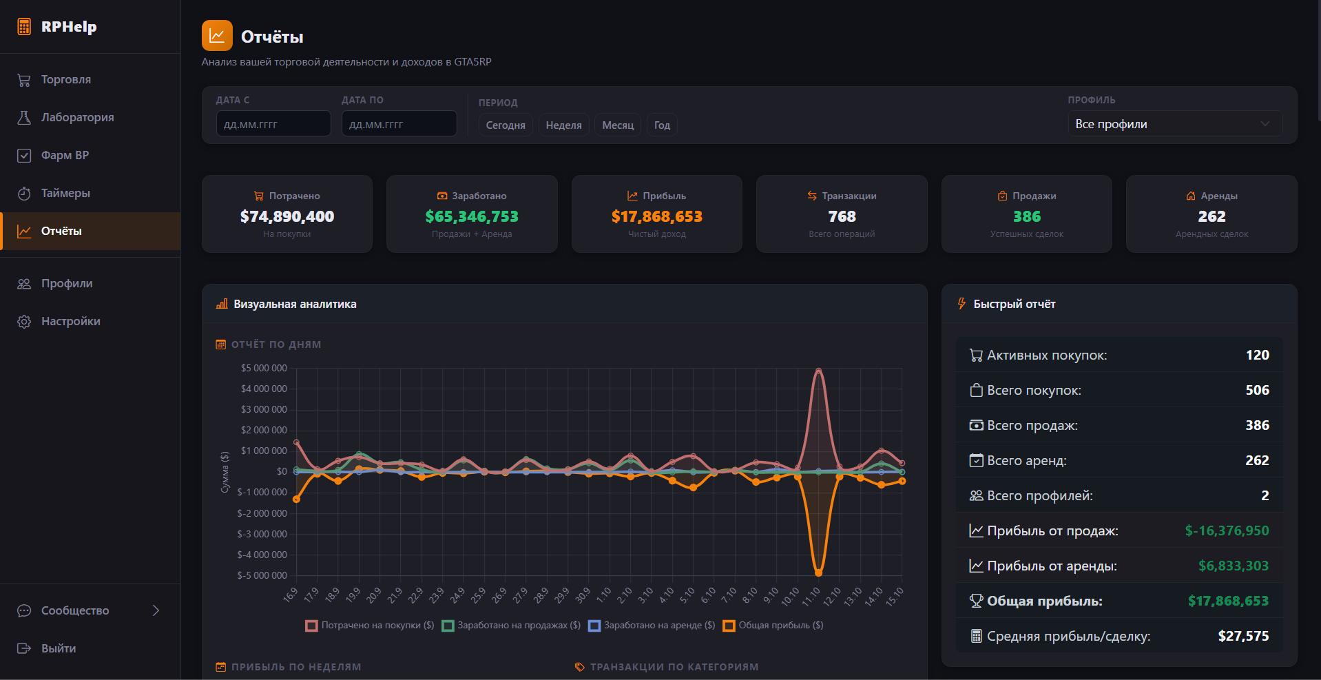The height and width of the screenshot is (680, 1321).
Task: Click the chat bubble icon beside Сообщество
Action: coord(24,611)
